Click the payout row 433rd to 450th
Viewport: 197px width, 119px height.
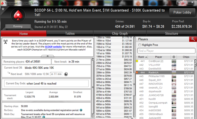114,98
